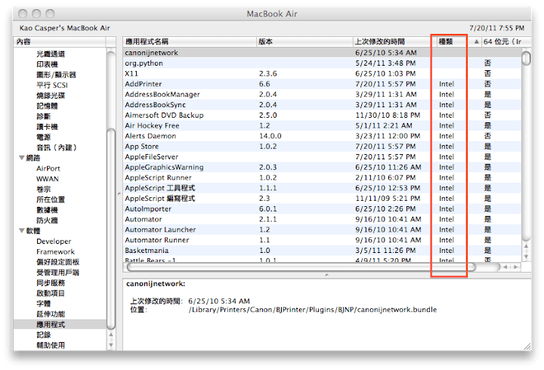Screen dimensions: 544x370
Task: Select 音訊（內建） in the sidebar
Action: (x=57, y=148)
